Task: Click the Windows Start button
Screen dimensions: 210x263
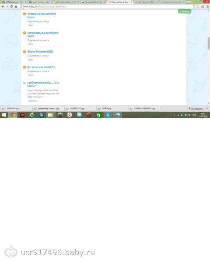Action: click(3, 115)
